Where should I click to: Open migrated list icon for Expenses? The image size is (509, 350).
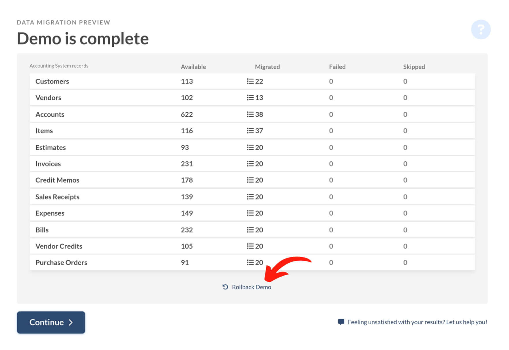tap(250, 213)
